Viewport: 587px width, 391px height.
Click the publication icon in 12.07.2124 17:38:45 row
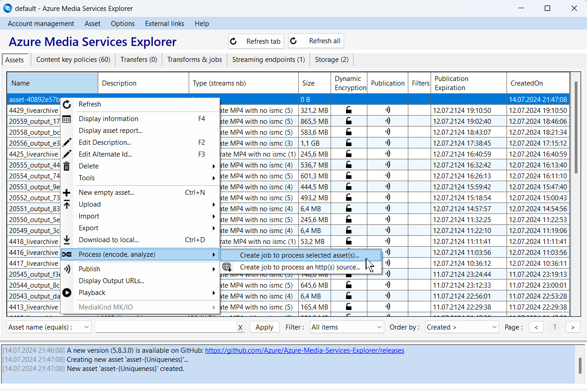click(x=387, y=143)
